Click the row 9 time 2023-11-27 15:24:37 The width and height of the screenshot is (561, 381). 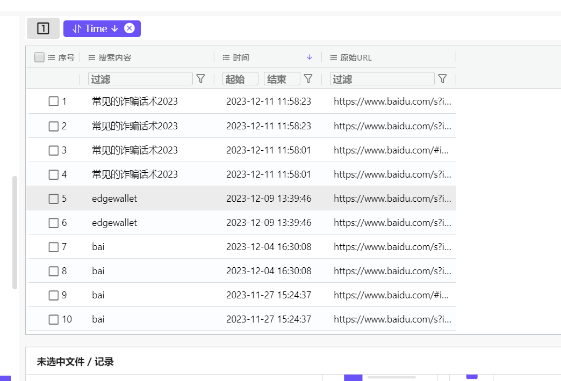tap(269, 295)
